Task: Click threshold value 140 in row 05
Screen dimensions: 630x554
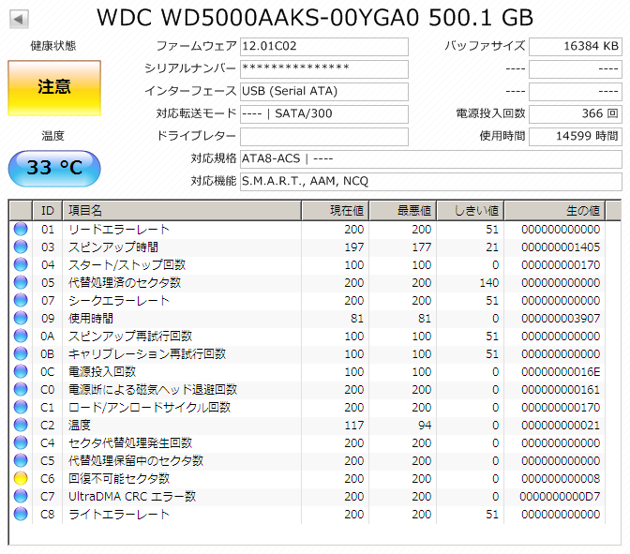Action: [x=489, y=282]
